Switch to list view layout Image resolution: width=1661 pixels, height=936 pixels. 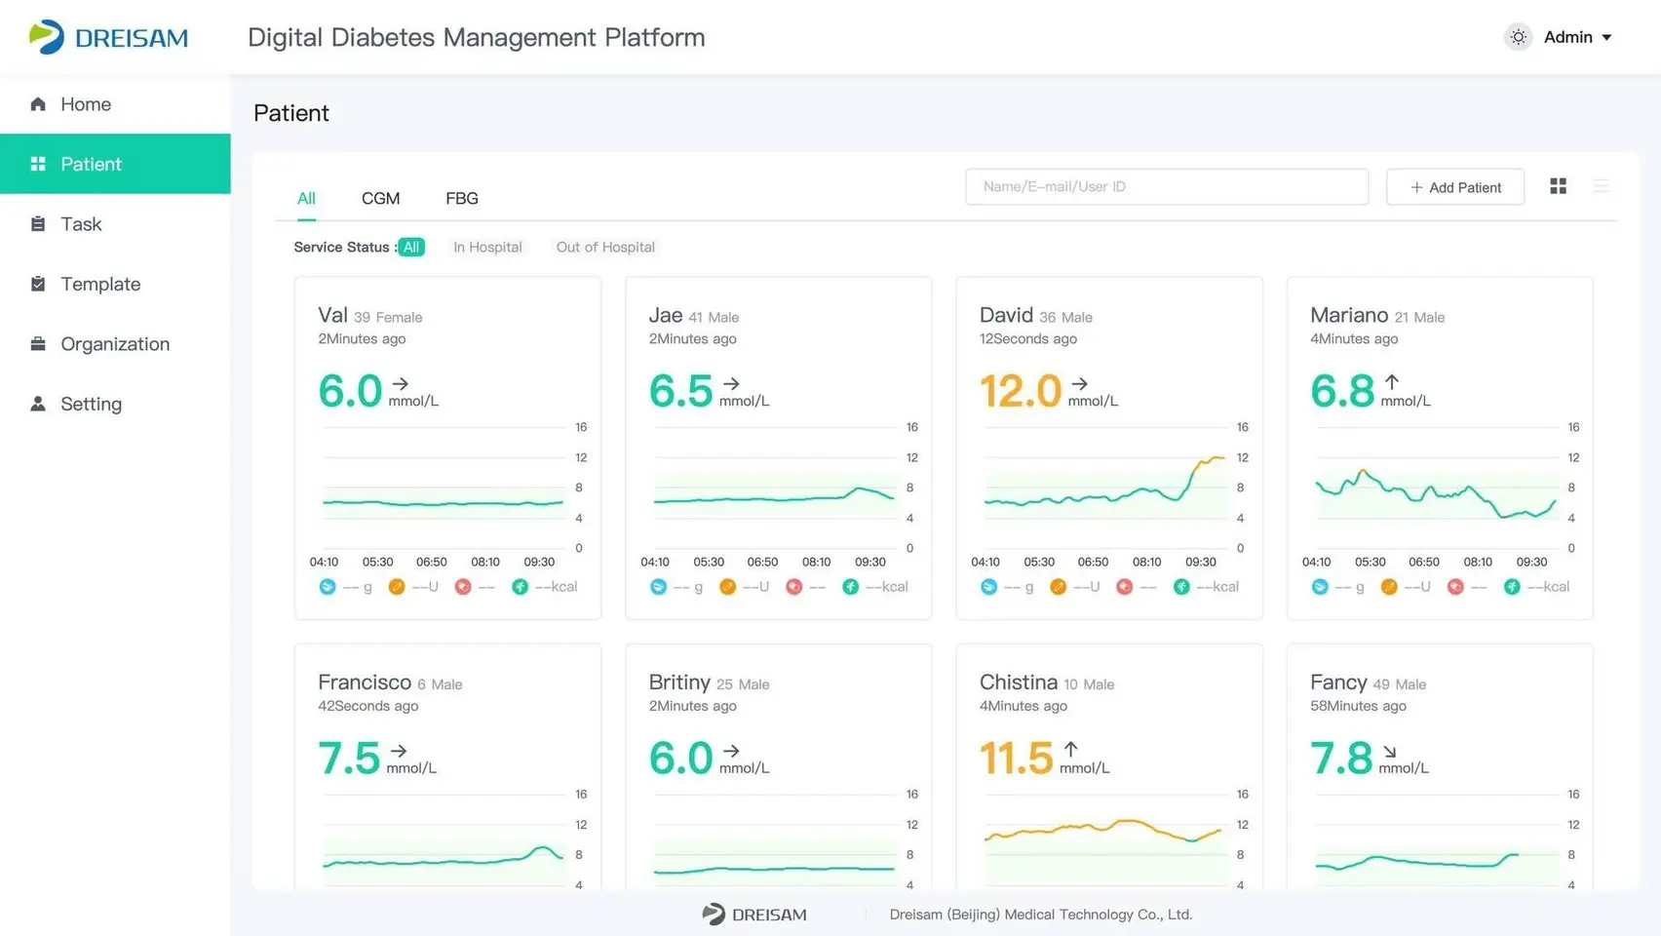(x=1601, y=186)
